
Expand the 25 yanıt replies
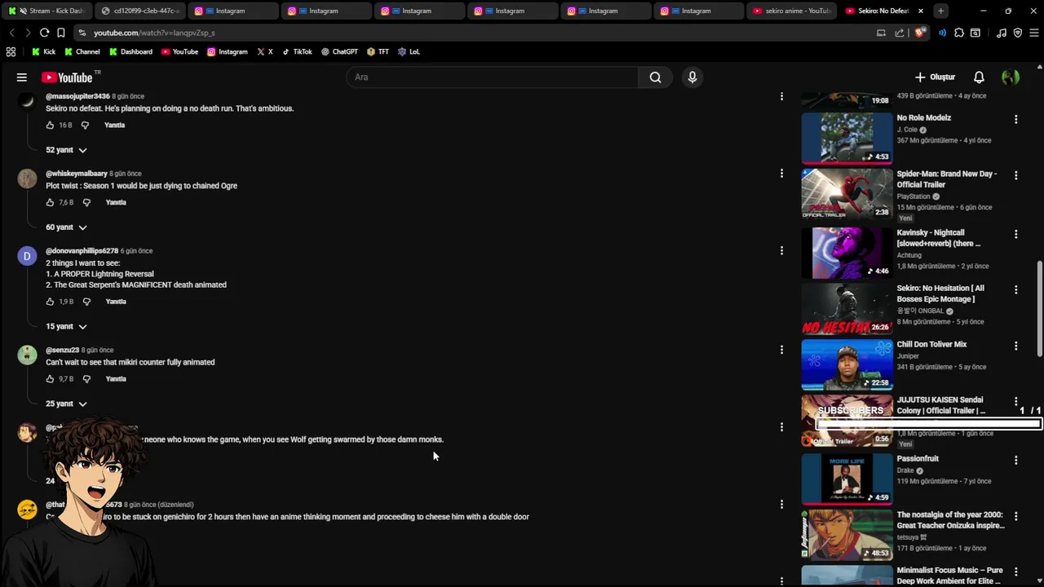tap(66, 404)
